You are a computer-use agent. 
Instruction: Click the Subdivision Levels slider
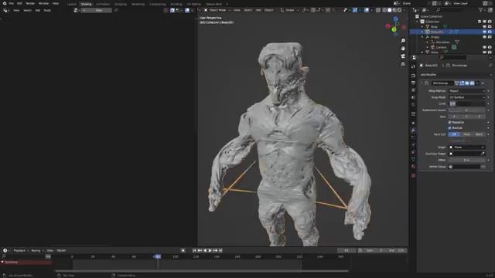(466, 110)
